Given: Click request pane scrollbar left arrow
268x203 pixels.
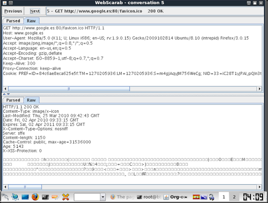Looking at the screenshot, I should click(x=5, y=89).
